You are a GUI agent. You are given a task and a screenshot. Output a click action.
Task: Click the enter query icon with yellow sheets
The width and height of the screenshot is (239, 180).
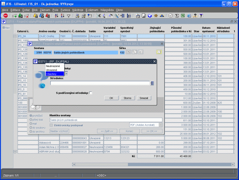click(x=35, y=16)
